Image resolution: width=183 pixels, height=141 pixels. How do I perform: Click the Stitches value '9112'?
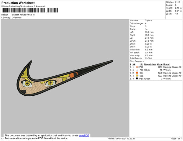pyautogui.click(x=178, y=2)
